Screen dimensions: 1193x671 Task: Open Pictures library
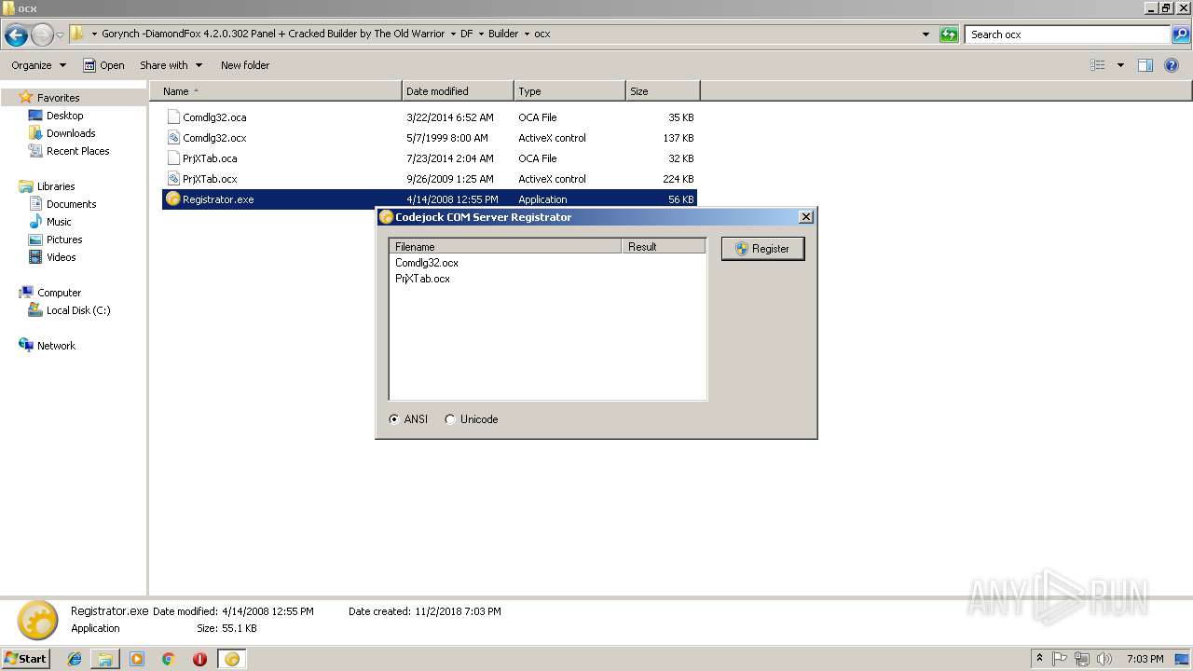[64, 240]
